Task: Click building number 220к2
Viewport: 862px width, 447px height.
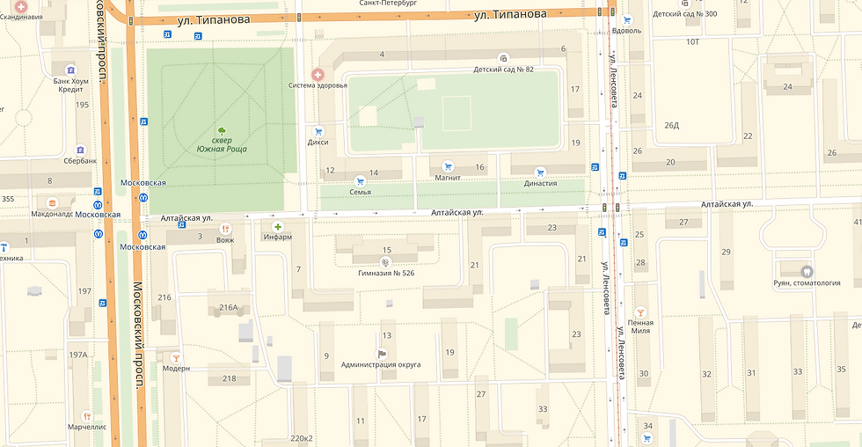Action: [301, 438]
